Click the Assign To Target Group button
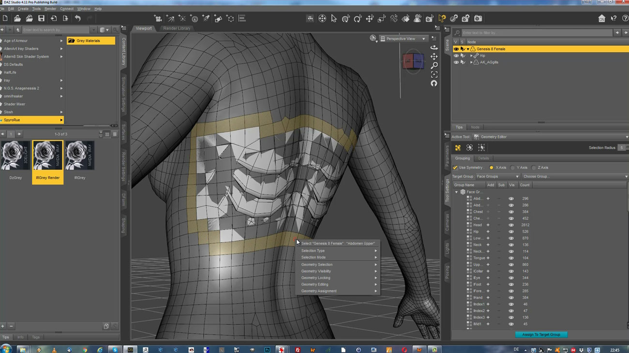629x353 pixels. pyautogui.click(x=541, y=335)
